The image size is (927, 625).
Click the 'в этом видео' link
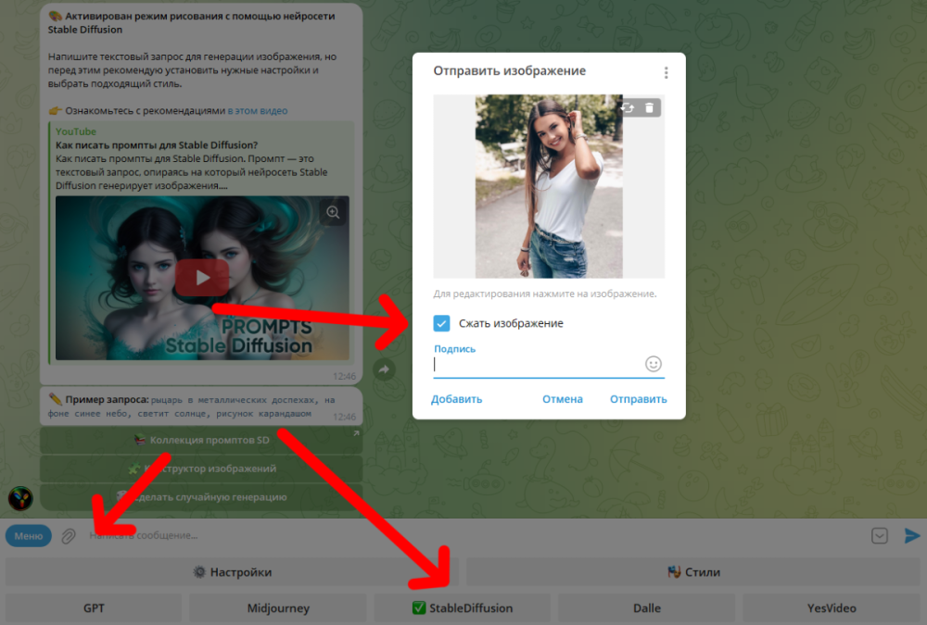pyautogui.click(x=258, y=110)
